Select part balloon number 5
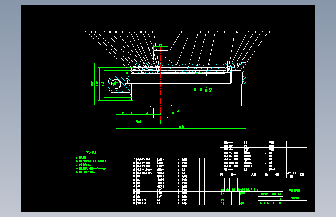The height and width of the screenshot is (217, 336). coord(237,32)
